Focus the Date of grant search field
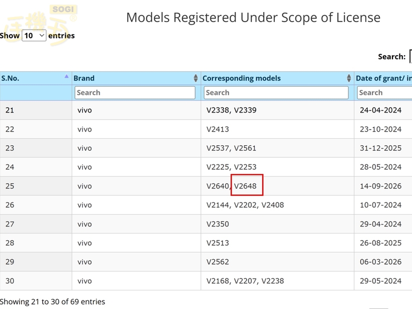 [384, 92]
